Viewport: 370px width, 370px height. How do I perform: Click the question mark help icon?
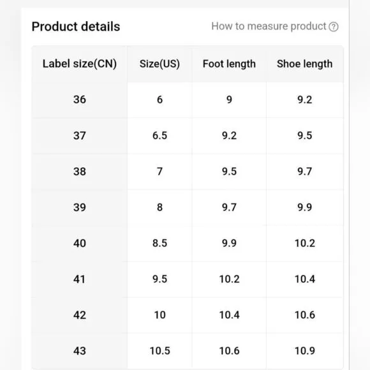coord(334,27)
